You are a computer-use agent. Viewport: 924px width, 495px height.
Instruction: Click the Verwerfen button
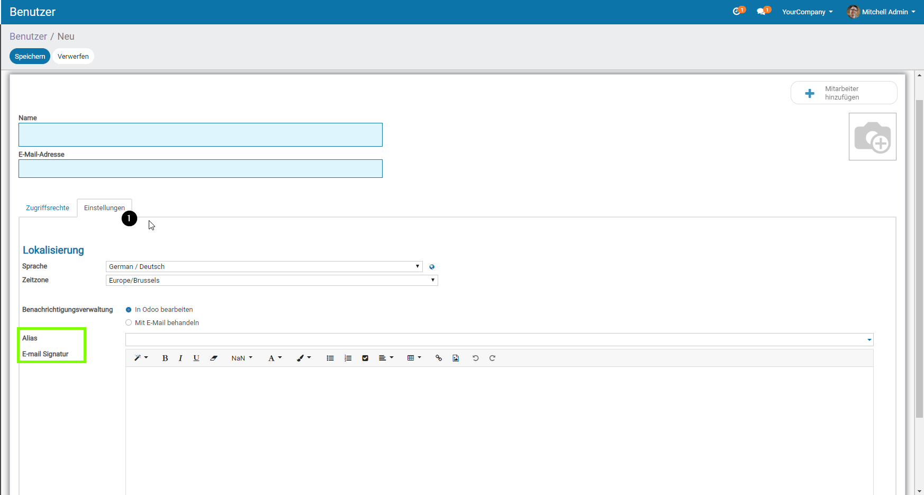(x=73, y=57)
